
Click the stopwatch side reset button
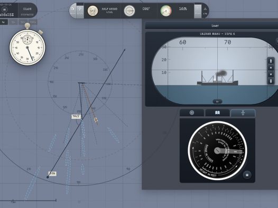coord(41,32)
